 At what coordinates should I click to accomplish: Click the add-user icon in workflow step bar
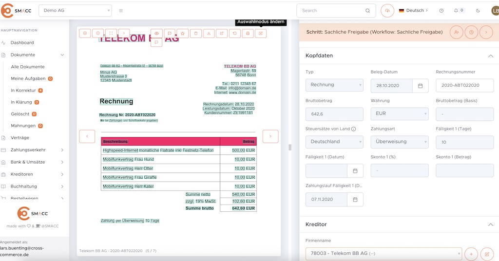pos(457,32)
